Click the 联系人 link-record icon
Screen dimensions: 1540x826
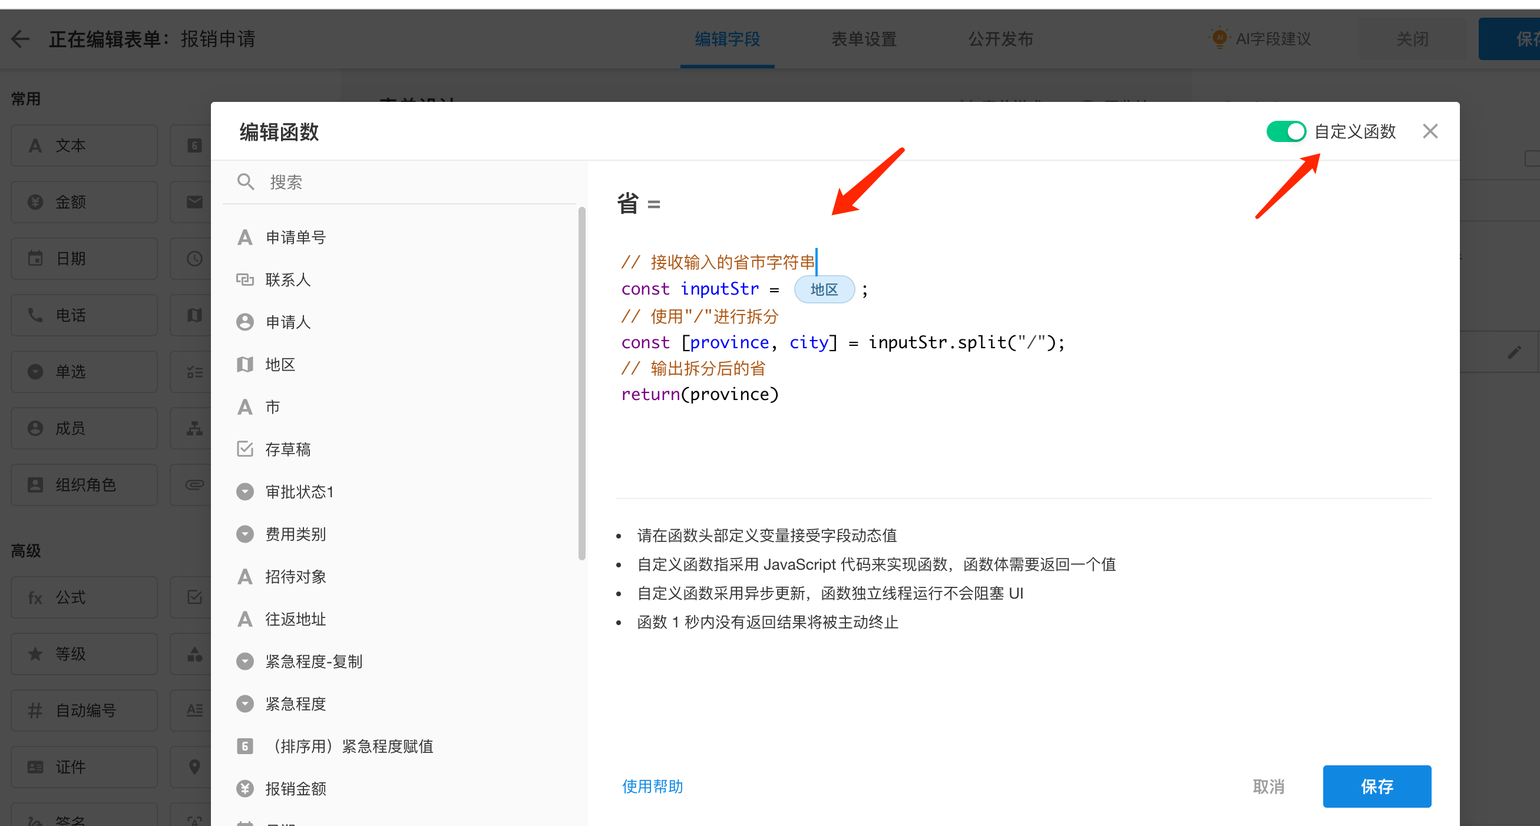point(244,280)
